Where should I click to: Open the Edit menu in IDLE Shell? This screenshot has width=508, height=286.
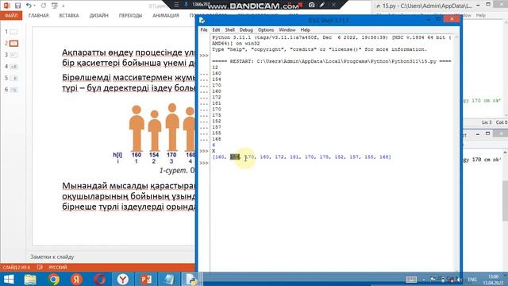216,30
